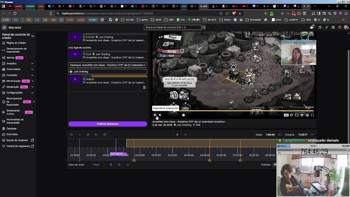350x197 pixels.
Task: Delete the selected timeline segment
Action: [88, 135]
